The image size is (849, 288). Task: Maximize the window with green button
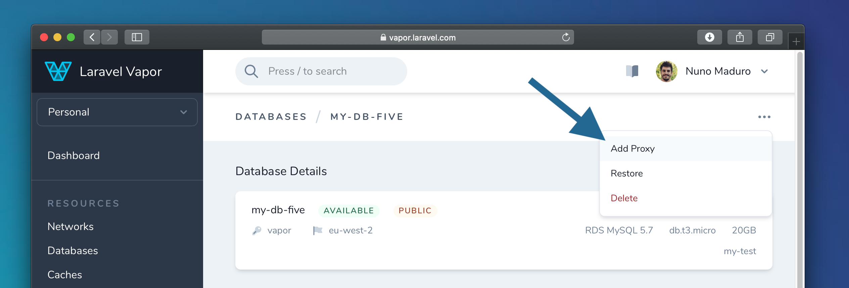pyautogui.click(x=71, y=37)
